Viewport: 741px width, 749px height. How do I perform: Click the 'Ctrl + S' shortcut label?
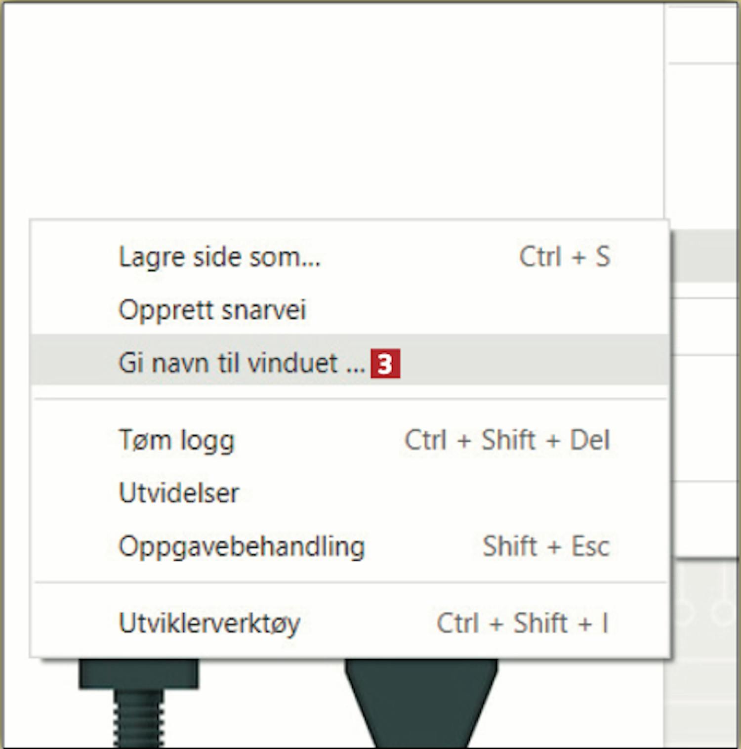(565, 257)
